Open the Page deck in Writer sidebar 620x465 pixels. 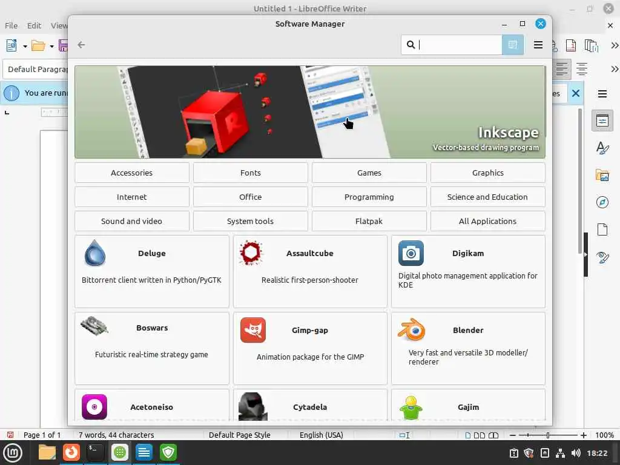click(602, 229)
